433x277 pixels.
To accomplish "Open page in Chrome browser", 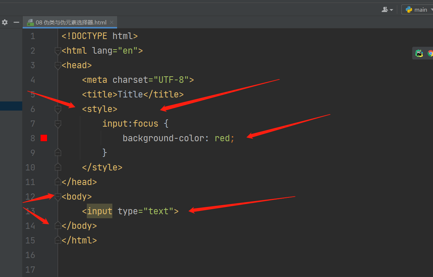I will (x=430, y=53).
